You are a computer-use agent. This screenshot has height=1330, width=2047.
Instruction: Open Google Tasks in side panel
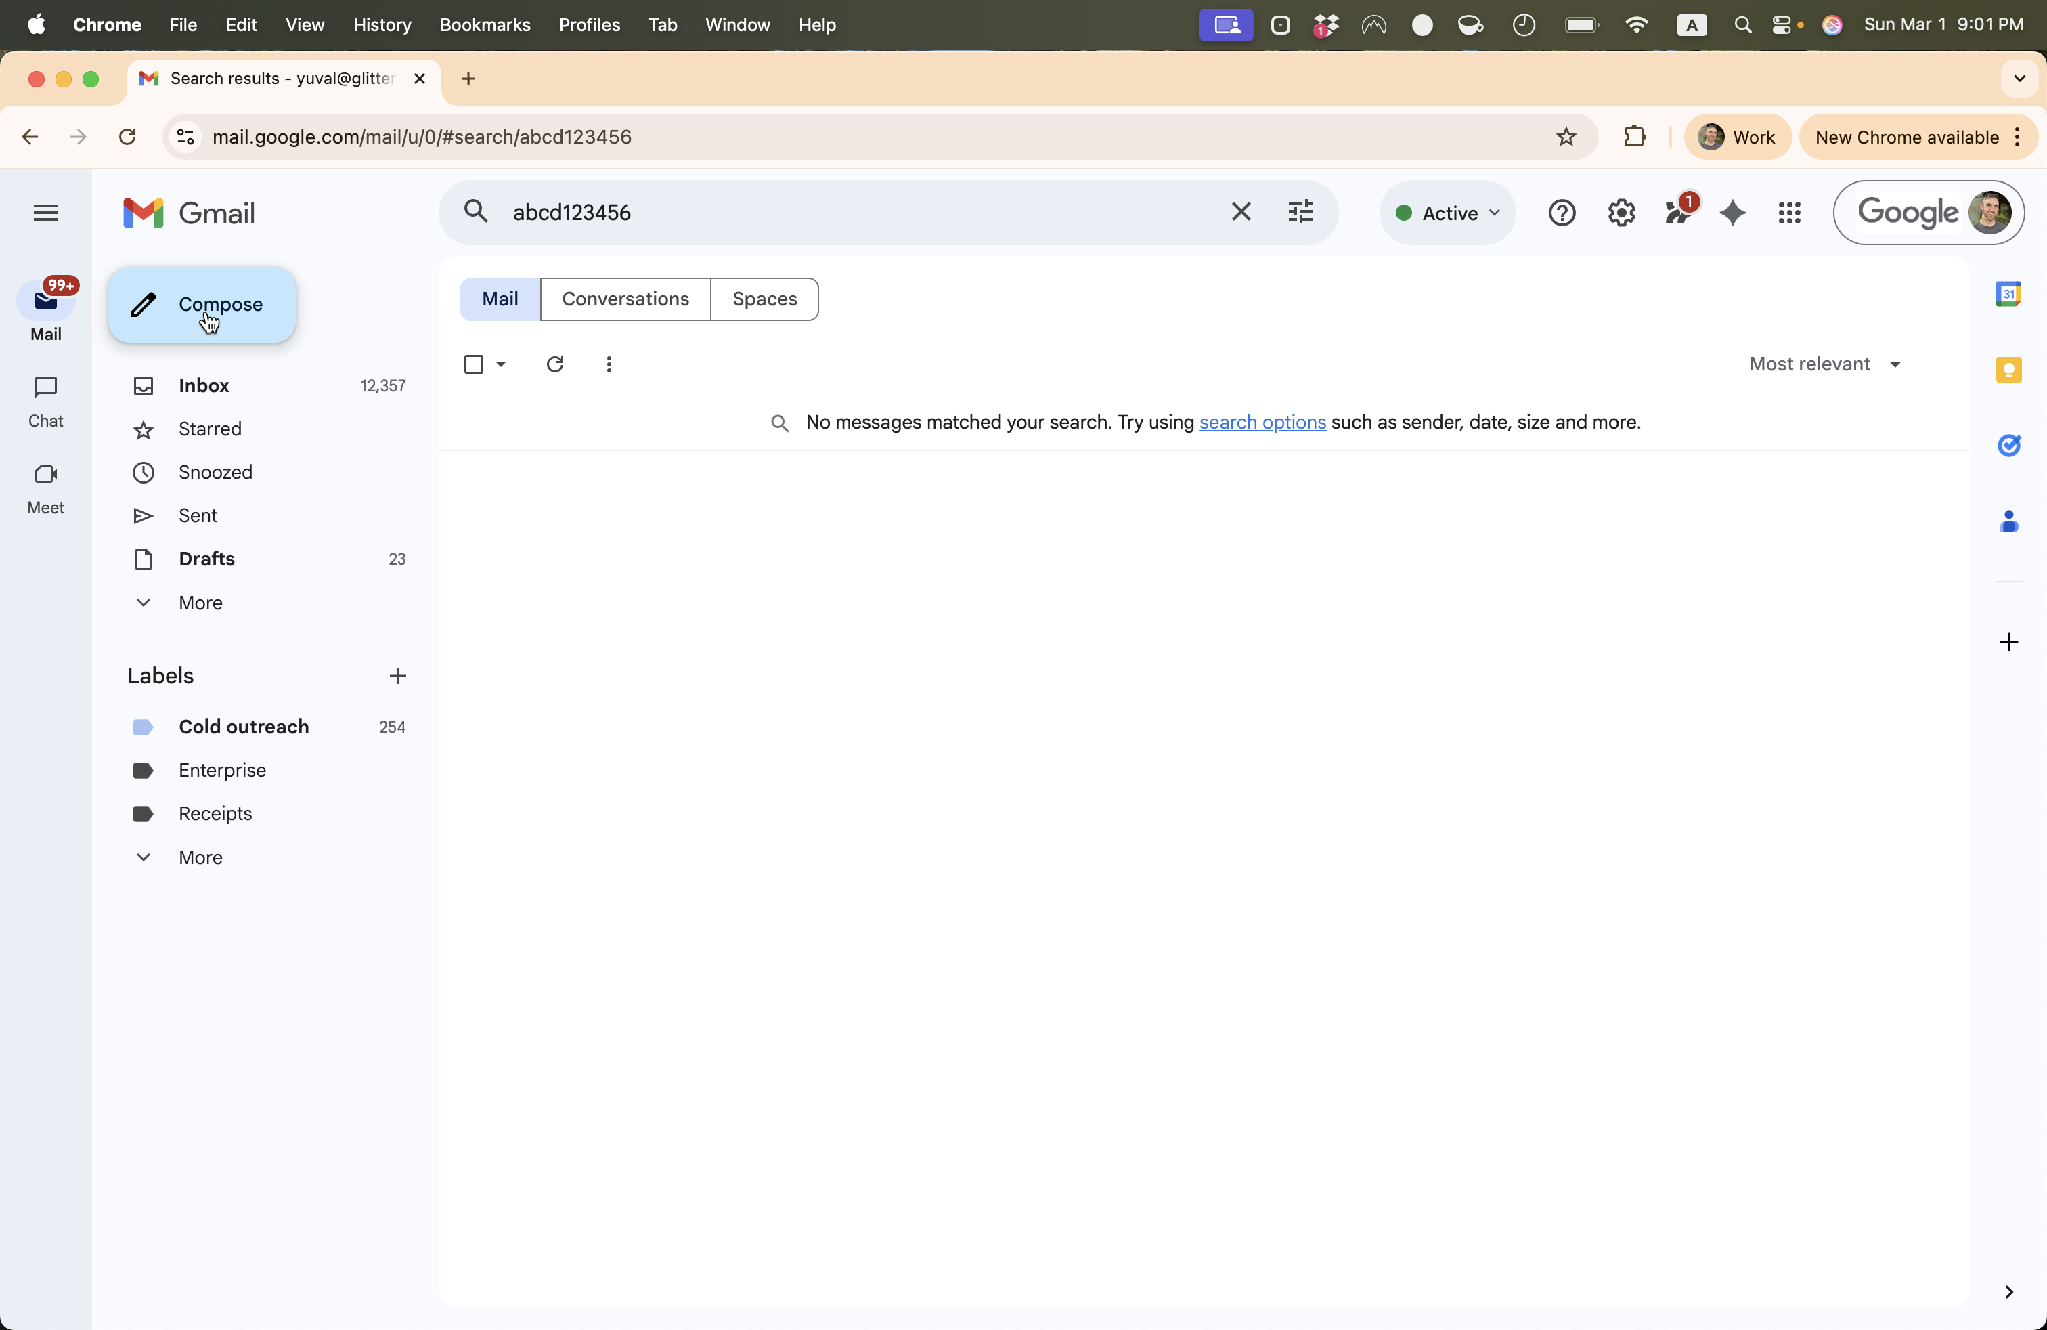point(2010,445)
